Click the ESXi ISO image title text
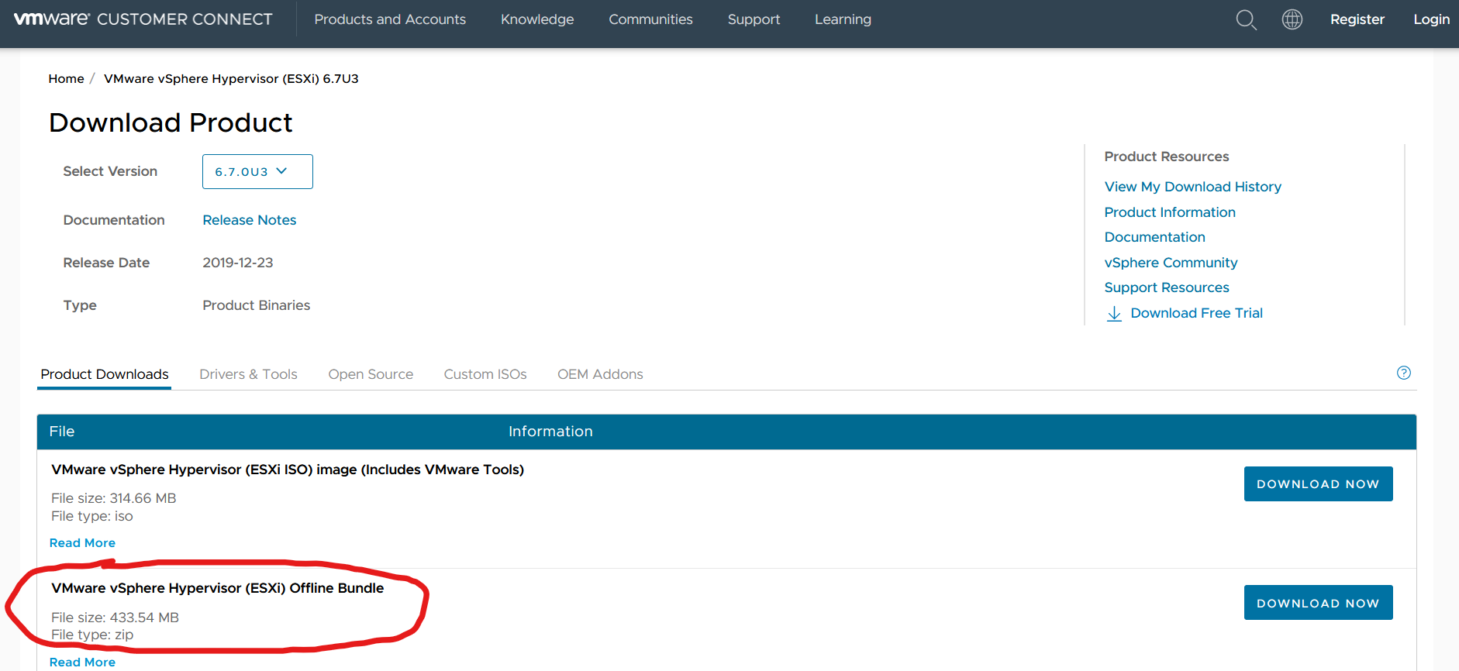Image resolution: width=1459 pixels, height=671 pixels. click(288, 470)
